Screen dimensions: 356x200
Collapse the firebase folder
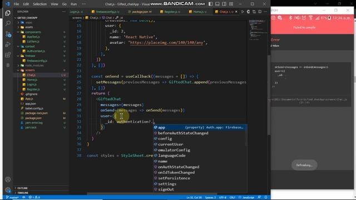(x=30, y=56)
